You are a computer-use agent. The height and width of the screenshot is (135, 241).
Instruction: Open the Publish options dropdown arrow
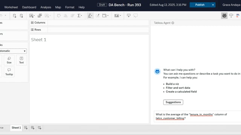click(213, 5)
